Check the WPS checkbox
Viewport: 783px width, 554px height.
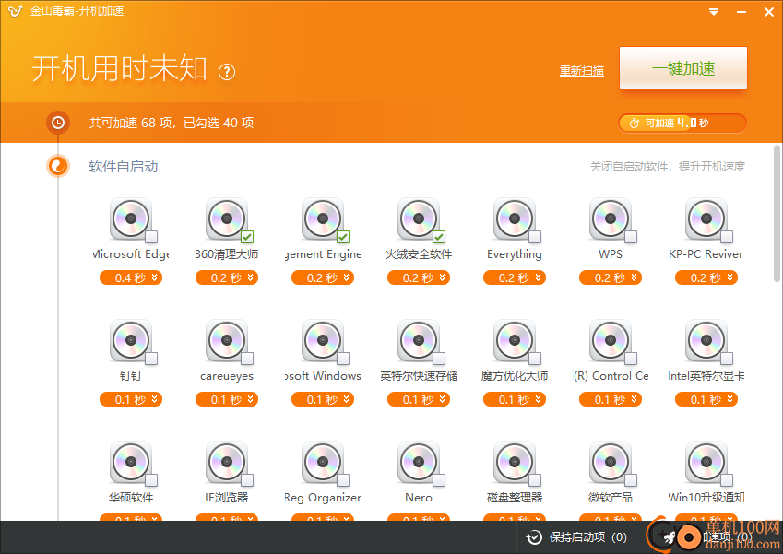point(631,237)
